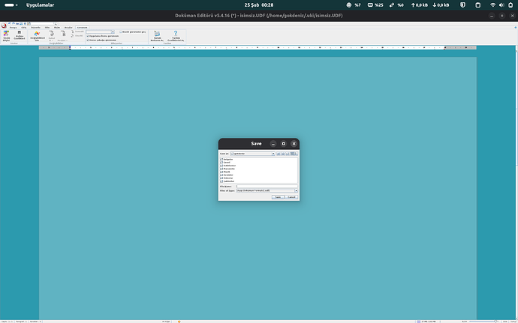Switch to the Ekle ribbon tab
The width and height of the screenshot is (518, 323).
23,26
